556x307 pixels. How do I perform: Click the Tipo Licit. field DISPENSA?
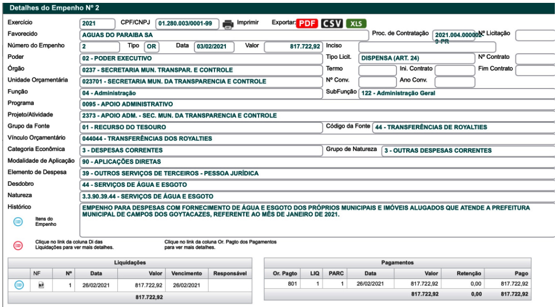point(416,58)
